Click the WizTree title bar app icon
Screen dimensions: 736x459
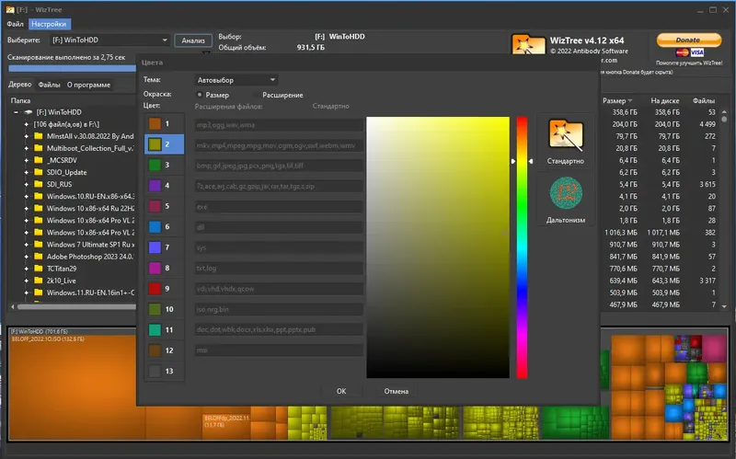click(x=10, y=9)
